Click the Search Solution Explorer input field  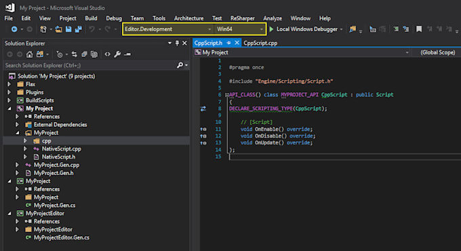click(x=89, y=65)
